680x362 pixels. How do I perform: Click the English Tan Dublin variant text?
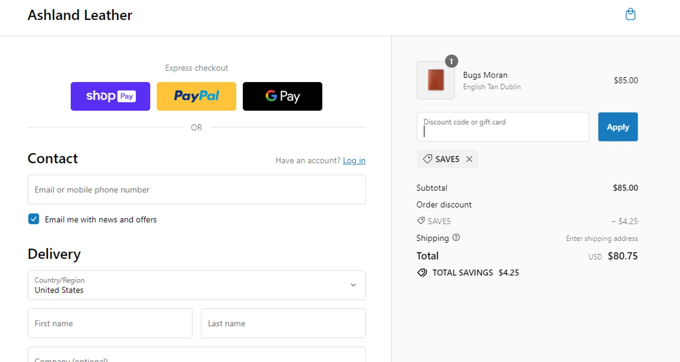[x=492, y=87]
